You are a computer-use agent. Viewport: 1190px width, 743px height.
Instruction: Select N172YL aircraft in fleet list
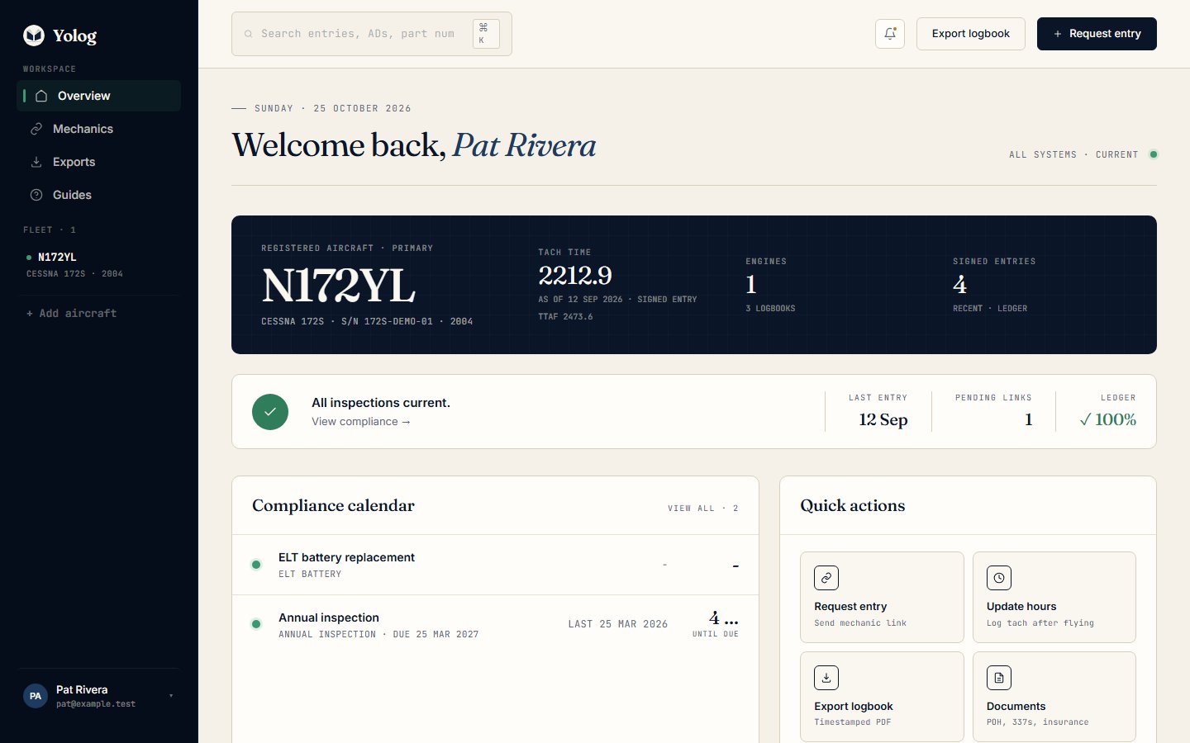tap(98, 264)
